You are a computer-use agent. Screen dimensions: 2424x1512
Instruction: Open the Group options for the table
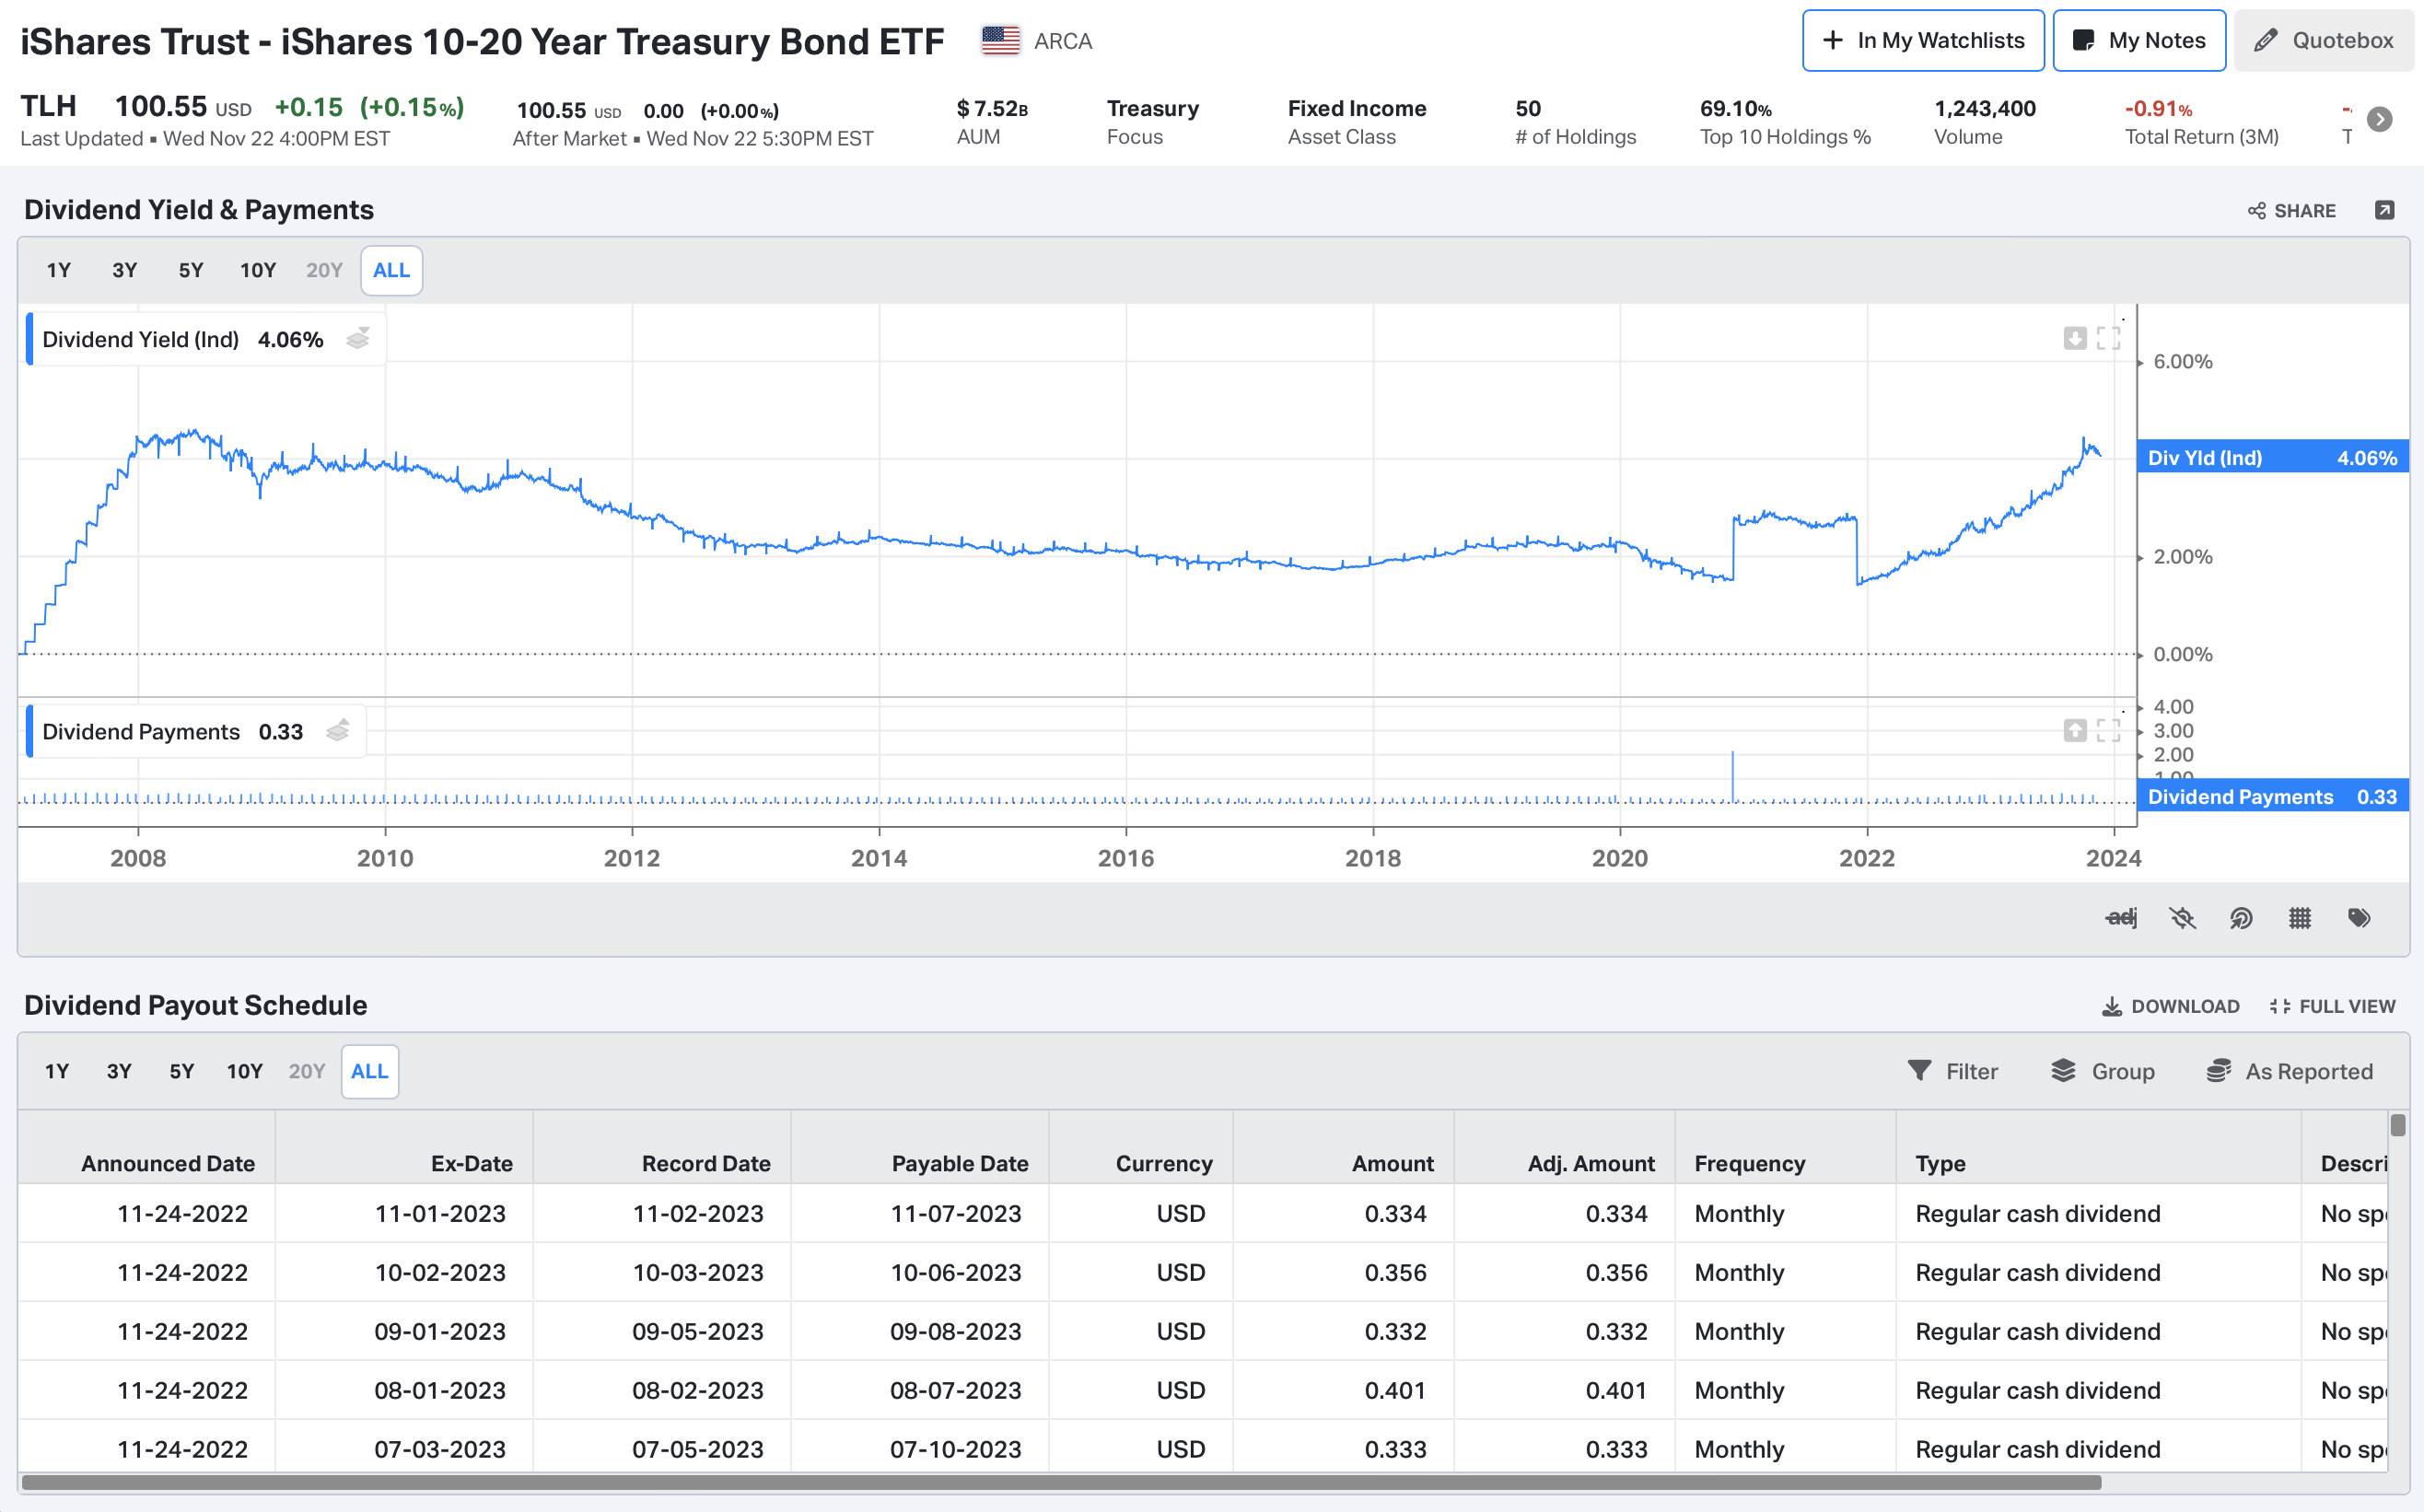click(2103, 1071)
